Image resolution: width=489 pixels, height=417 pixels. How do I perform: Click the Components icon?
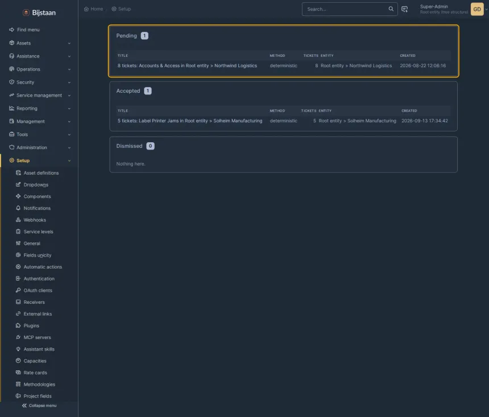18,196
